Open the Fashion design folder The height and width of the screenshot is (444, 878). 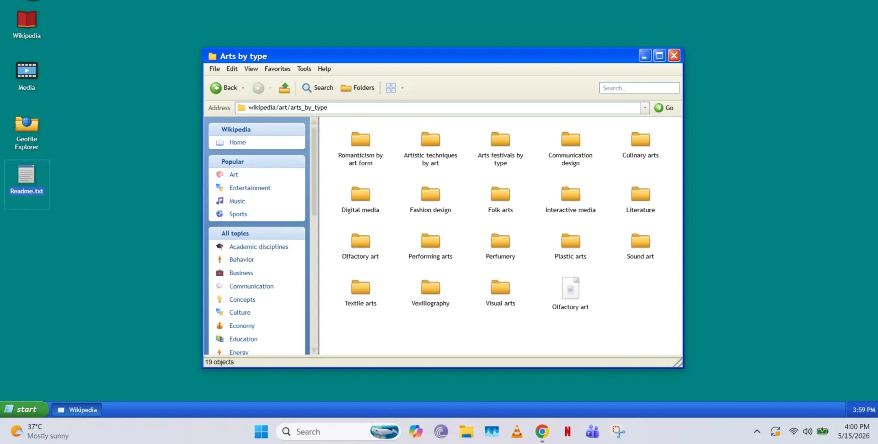430,200
